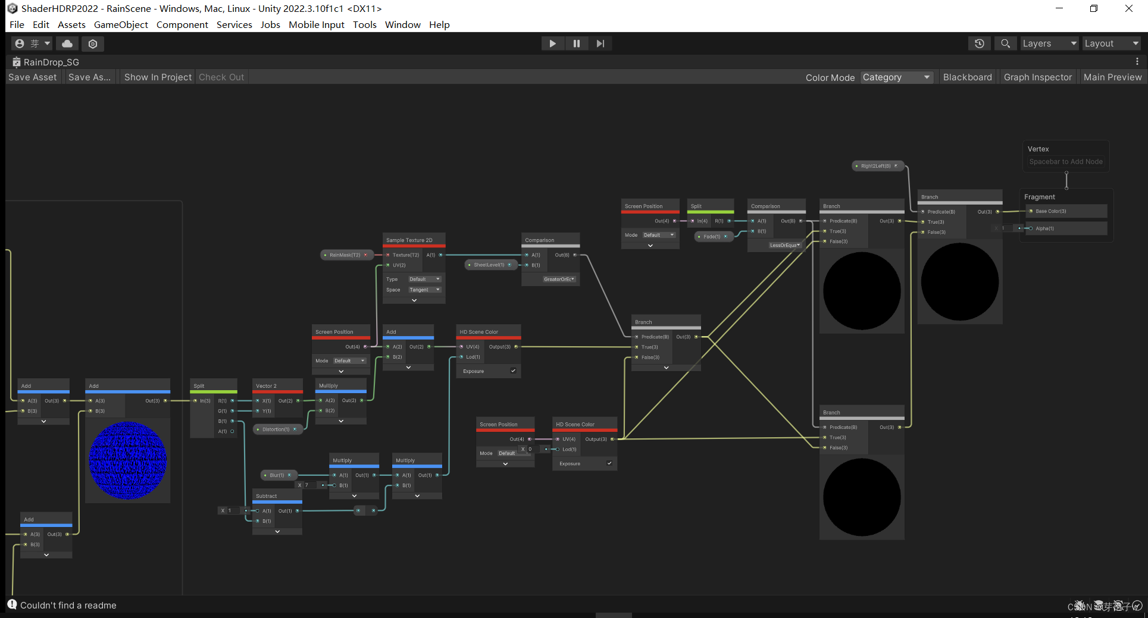Toggle the Main Preview panel
Viewport: 1148px width, 618px height.
tap(1112, 77)
